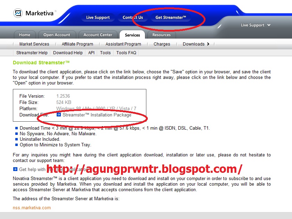This screenshot has width=292, height=219.
Task: Click the Get Streamster button
Action: coord(171,17)
